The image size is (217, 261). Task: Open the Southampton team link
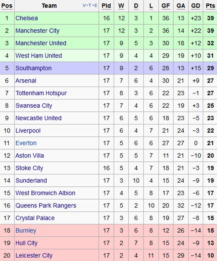coord(33,68)
